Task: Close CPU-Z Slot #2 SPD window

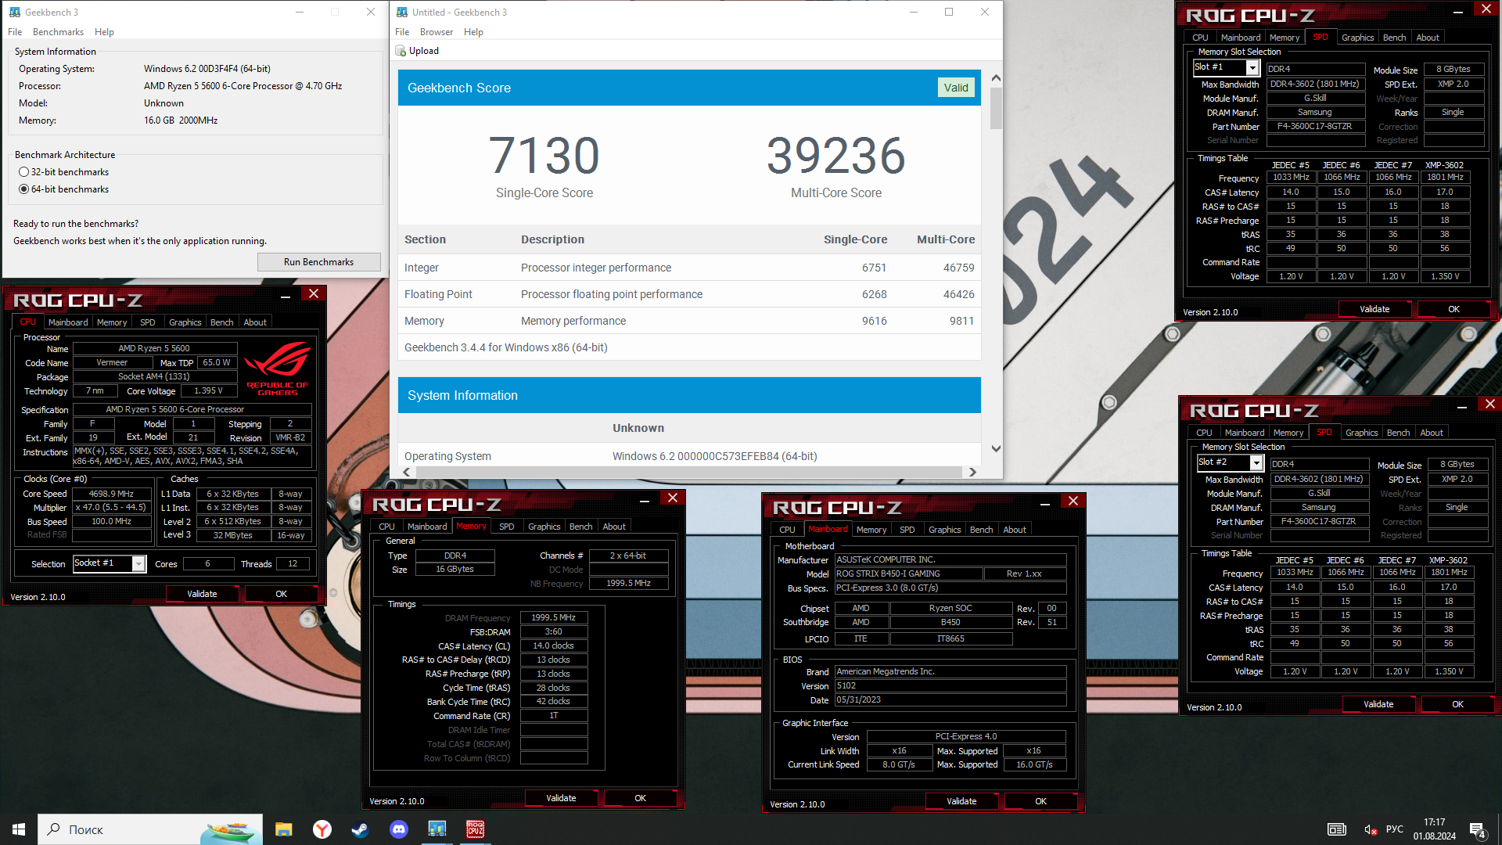Action: [1490, 405]
